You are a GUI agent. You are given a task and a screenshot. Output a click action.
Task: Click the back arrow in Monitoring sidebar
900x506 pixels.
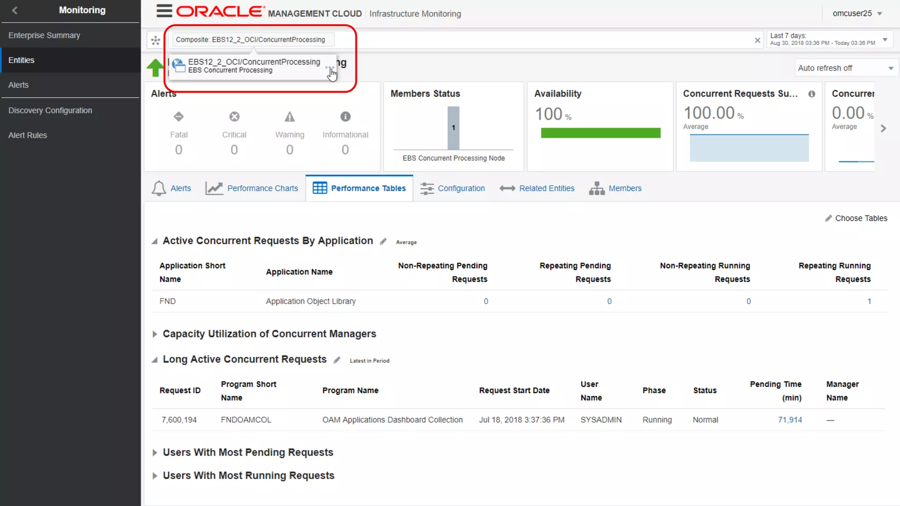point(15,10)
